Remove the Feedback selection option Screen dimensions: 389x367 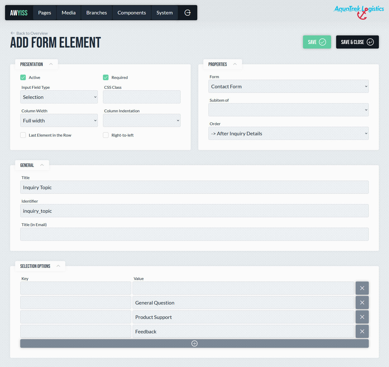click(x=362, y=331)
